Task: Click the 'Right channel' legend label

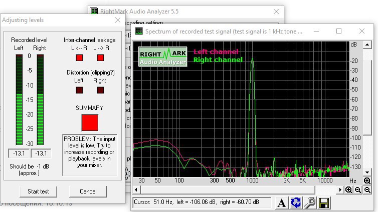Action: [x=218, y=59]
